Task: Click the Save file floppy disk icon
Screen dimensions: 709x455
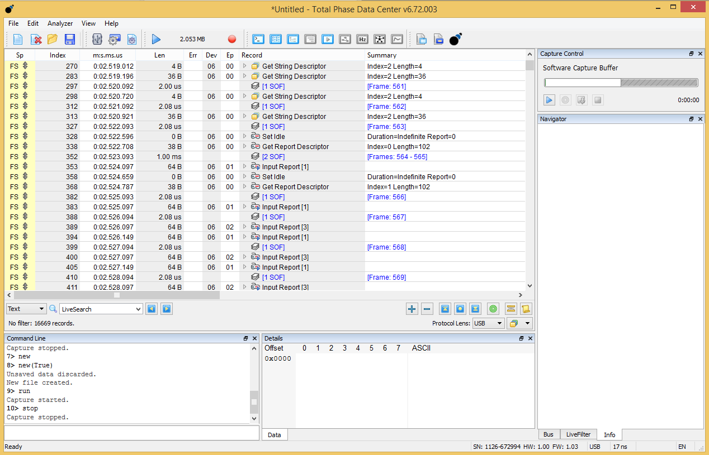Action: point(70,39)
